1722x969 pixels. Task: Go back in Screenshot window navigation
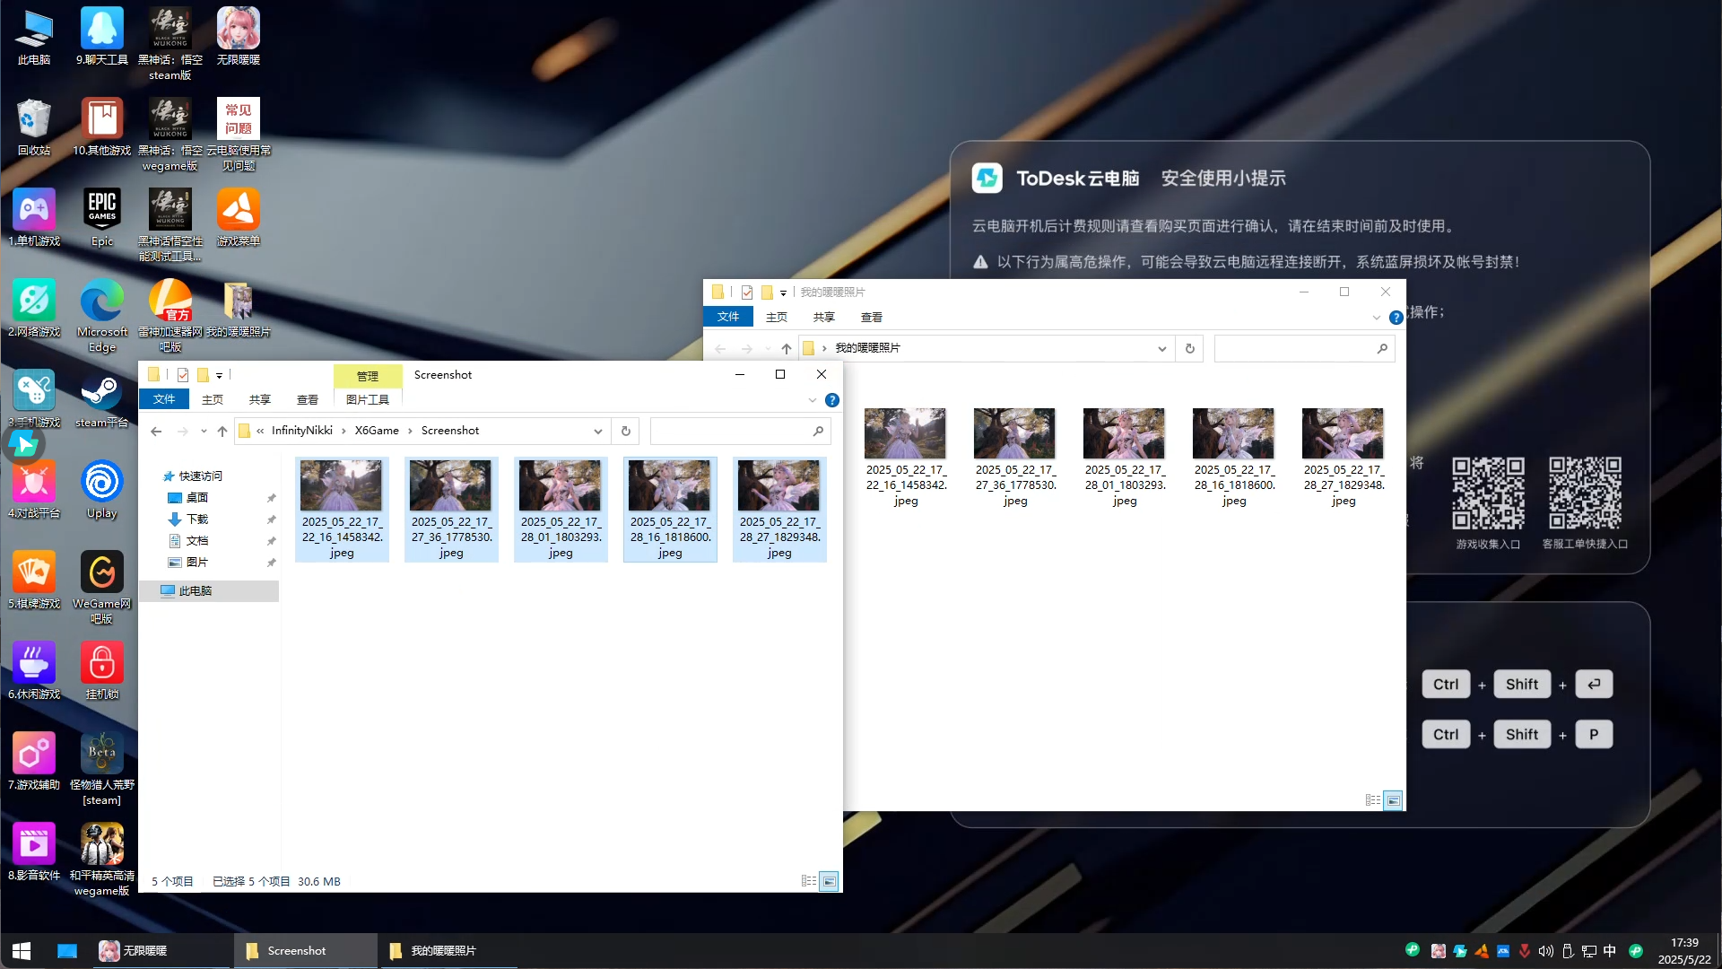coord(156,431)
